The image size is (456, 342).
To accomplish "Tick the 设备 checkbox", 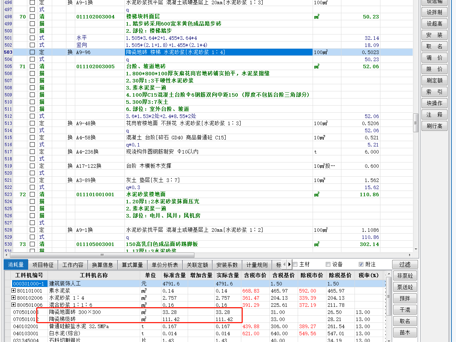I will pyautogui.click(x=328, y=264).
